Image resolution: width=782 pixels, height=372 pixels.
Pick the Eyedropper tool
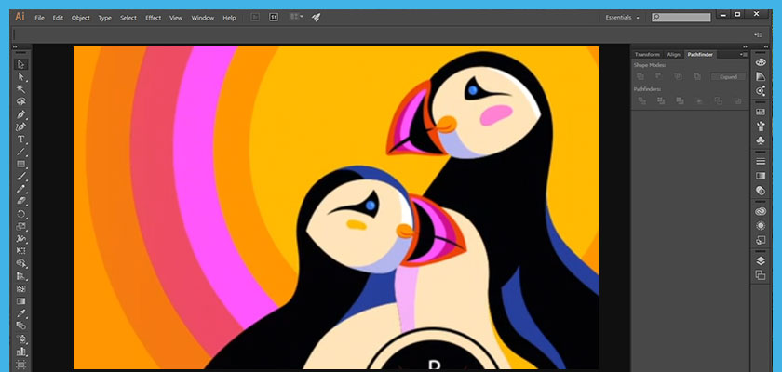(20, 313)
